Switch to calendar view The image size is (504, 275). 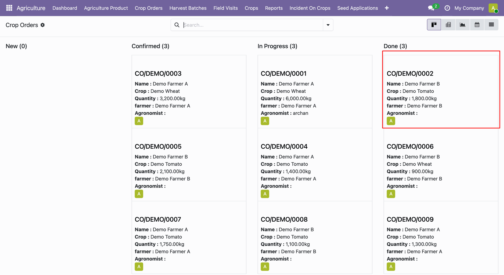tap(477, 25)
